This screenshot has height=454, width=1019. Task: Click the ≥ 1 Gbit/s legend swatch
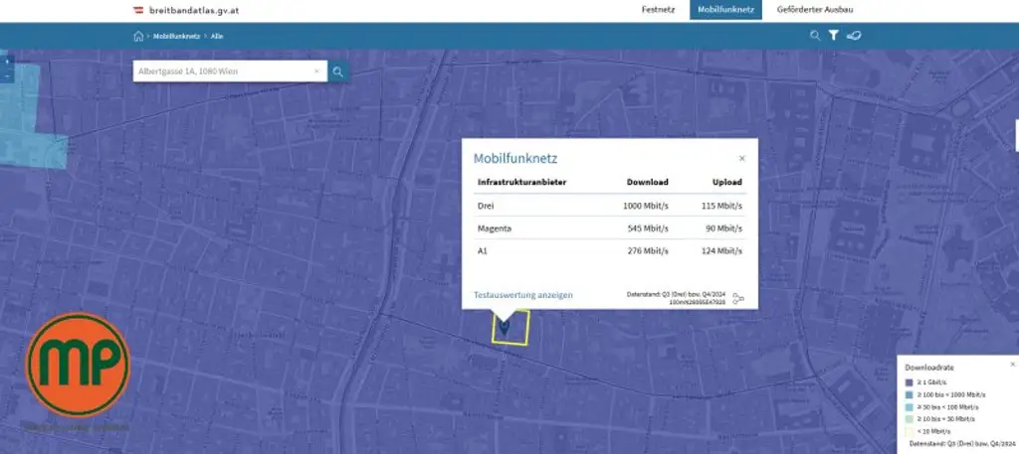[910, 382]
